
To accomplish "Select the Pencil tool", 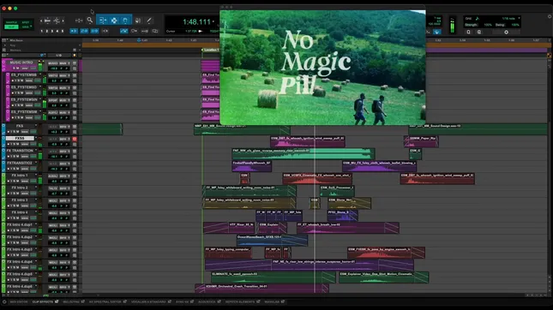I will pyautogui.click(x=149, y=21).
